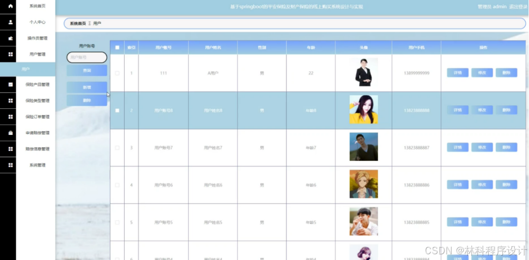
Task: Click the briefcase icon beside 申请赔偿管理
Action: (x=11, y=133)
